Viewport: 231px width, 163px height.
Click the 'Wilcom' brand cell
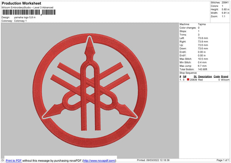tap(225, 80)
